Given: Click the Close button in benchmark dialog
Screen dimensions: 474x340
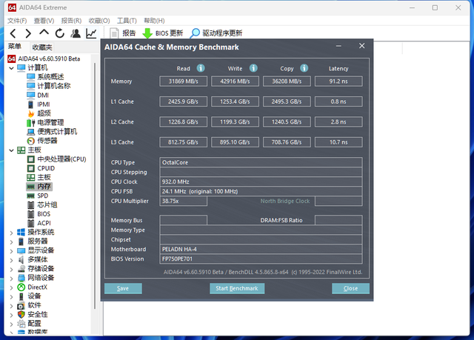Looking at the screenshot, I should tap(350, 288).
